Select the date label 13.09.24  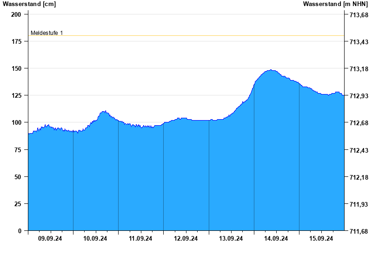pos(231,238)
